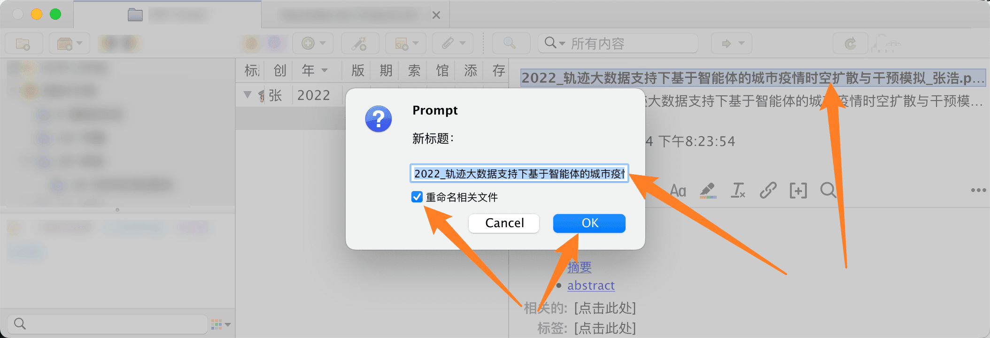Image resolution: width=990 pixels, height=338 pixels.
Task: Click the Aa text format icon in note toolbar
Action: [678, 191]
